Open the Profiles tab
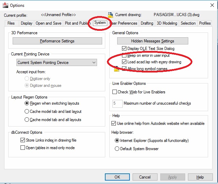 [x=205, y=23]
